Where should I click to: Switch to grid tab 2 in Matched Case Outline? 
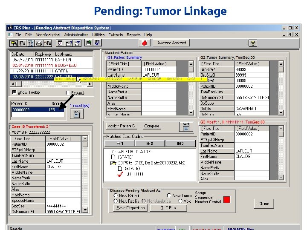tap(150, 144)
